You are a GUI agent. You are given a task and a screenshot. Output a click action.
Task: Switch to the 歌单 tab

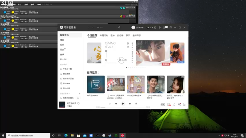[x=113, y=36]
